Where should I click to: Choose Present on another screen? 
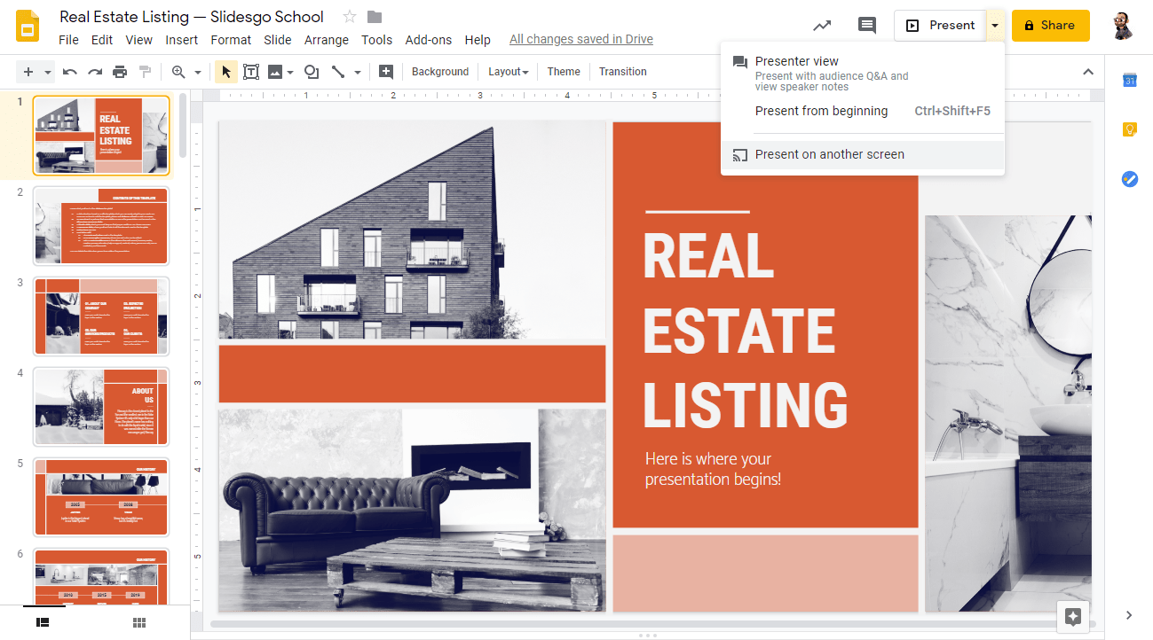click(x=829, y=154)
